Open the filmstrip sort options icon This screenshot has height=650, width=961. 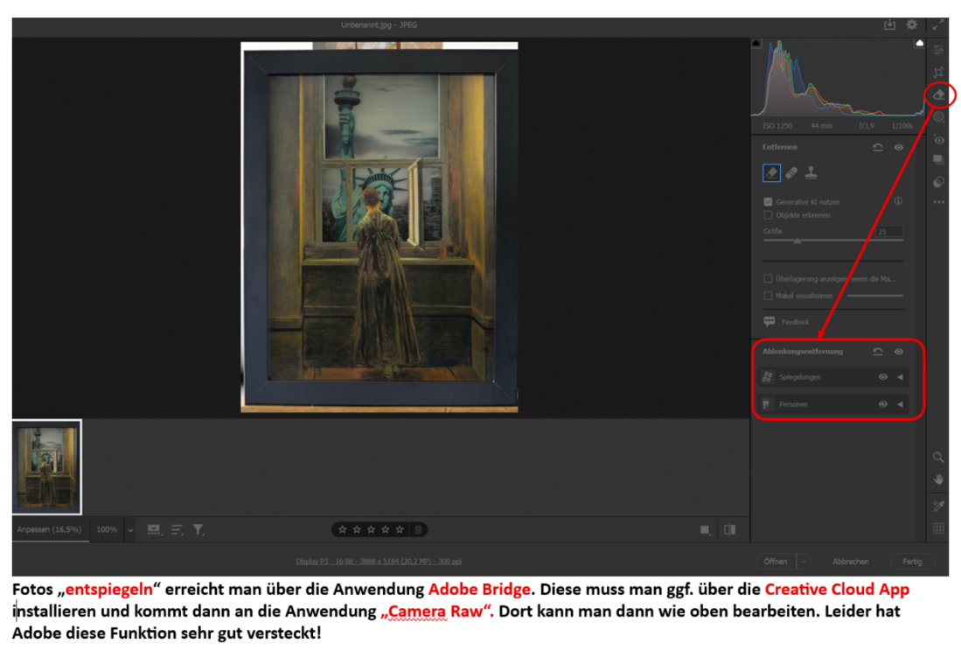coord(178,530)
